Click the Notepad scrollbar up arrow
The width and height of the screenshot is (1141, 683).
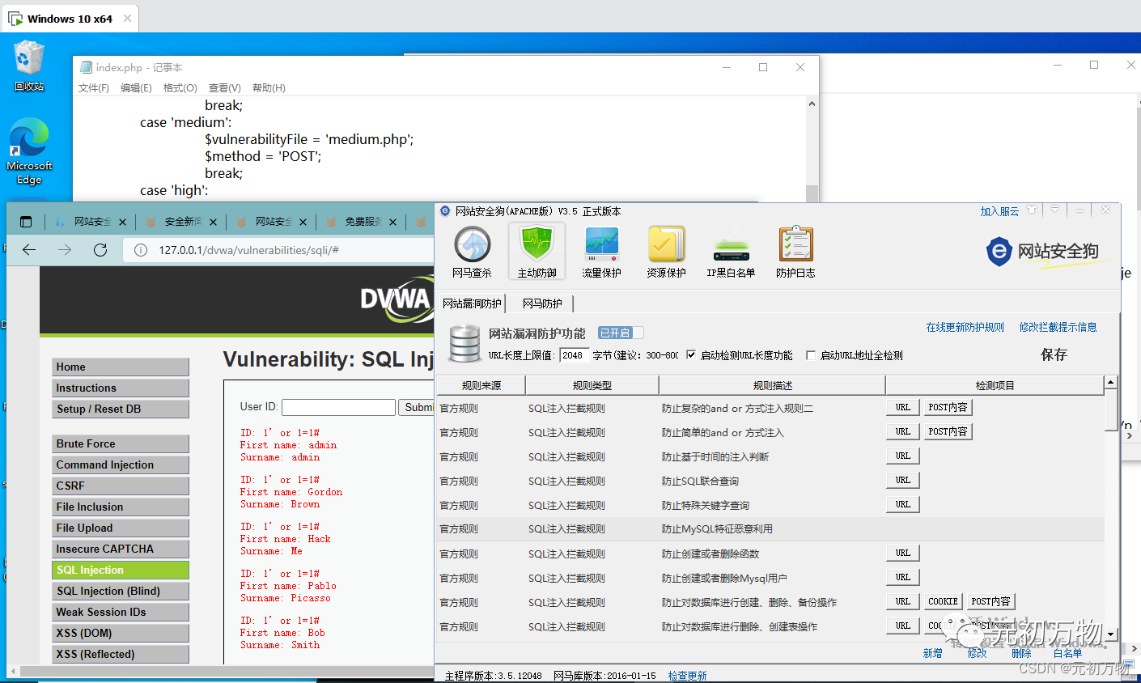point(812,104)
